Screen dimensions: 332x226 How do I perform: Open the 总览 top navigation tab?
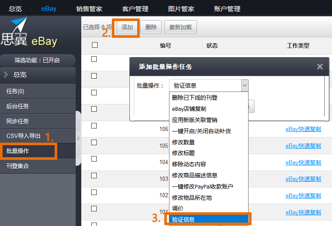tap(15, 9)
